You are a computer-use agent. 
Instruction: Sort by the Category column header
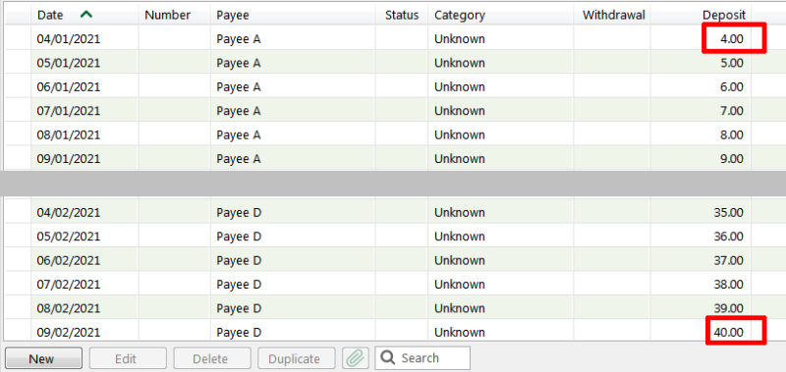point(460,15)
